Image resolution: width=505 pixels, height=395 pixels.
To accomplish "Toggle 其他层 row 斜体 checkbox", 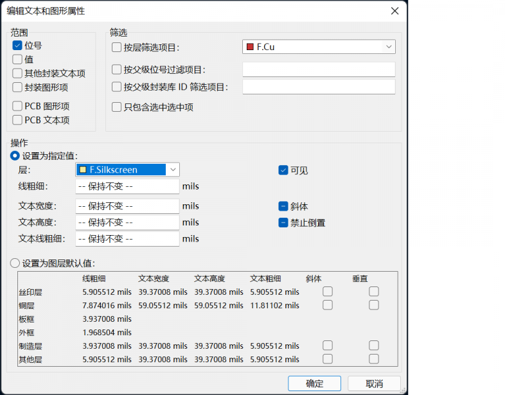I will pos(328,359).
